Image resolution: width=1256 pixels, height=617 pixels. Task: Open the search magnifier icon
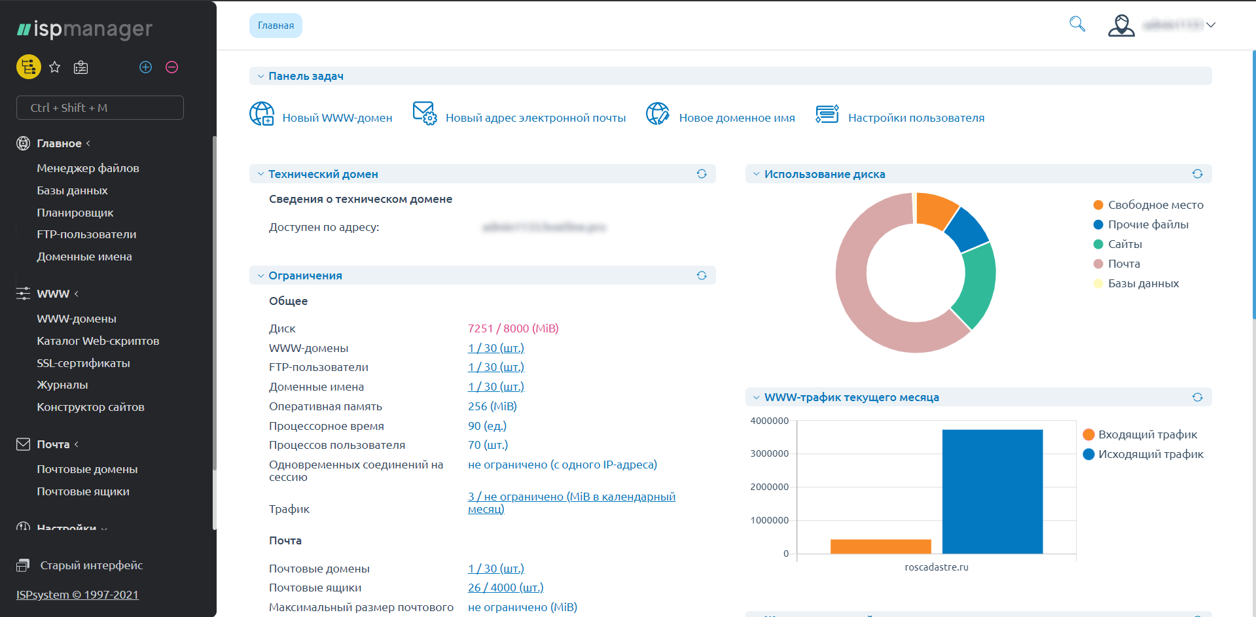click(1077, 25)
